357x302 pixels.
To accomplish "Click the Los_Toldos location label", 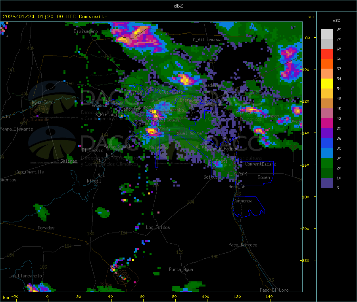I will 158,227.
